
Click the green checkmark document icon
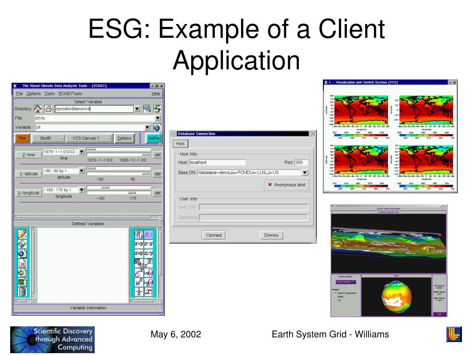pos(22,273)
